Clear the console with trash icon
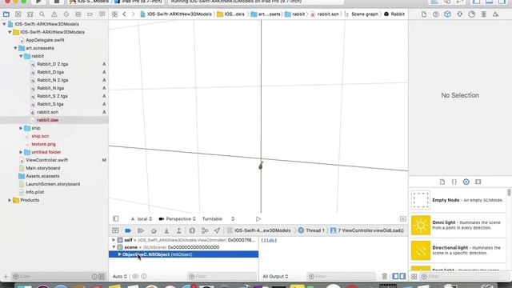The image size is (512, 288). (384, 277)
